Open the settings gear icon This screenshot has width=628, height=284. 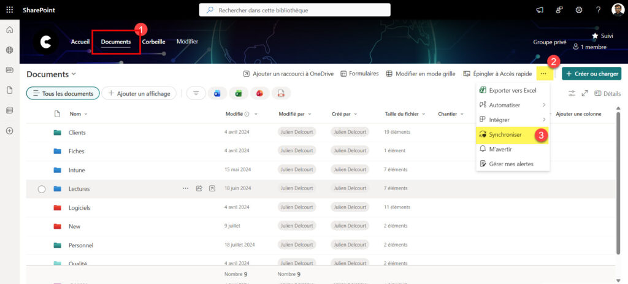(578, 10)
